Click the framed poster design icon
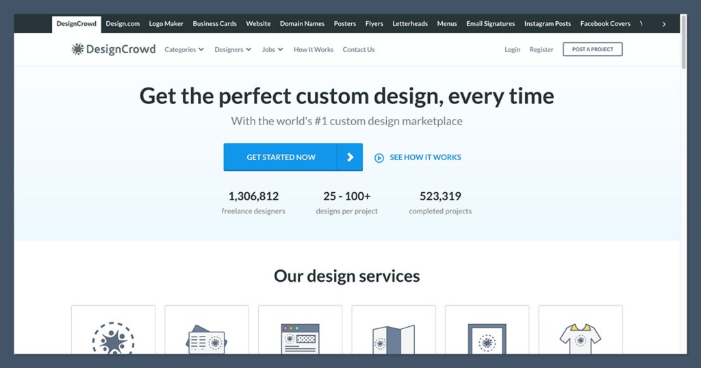This screenshot has height=368, width=701. 487,339
